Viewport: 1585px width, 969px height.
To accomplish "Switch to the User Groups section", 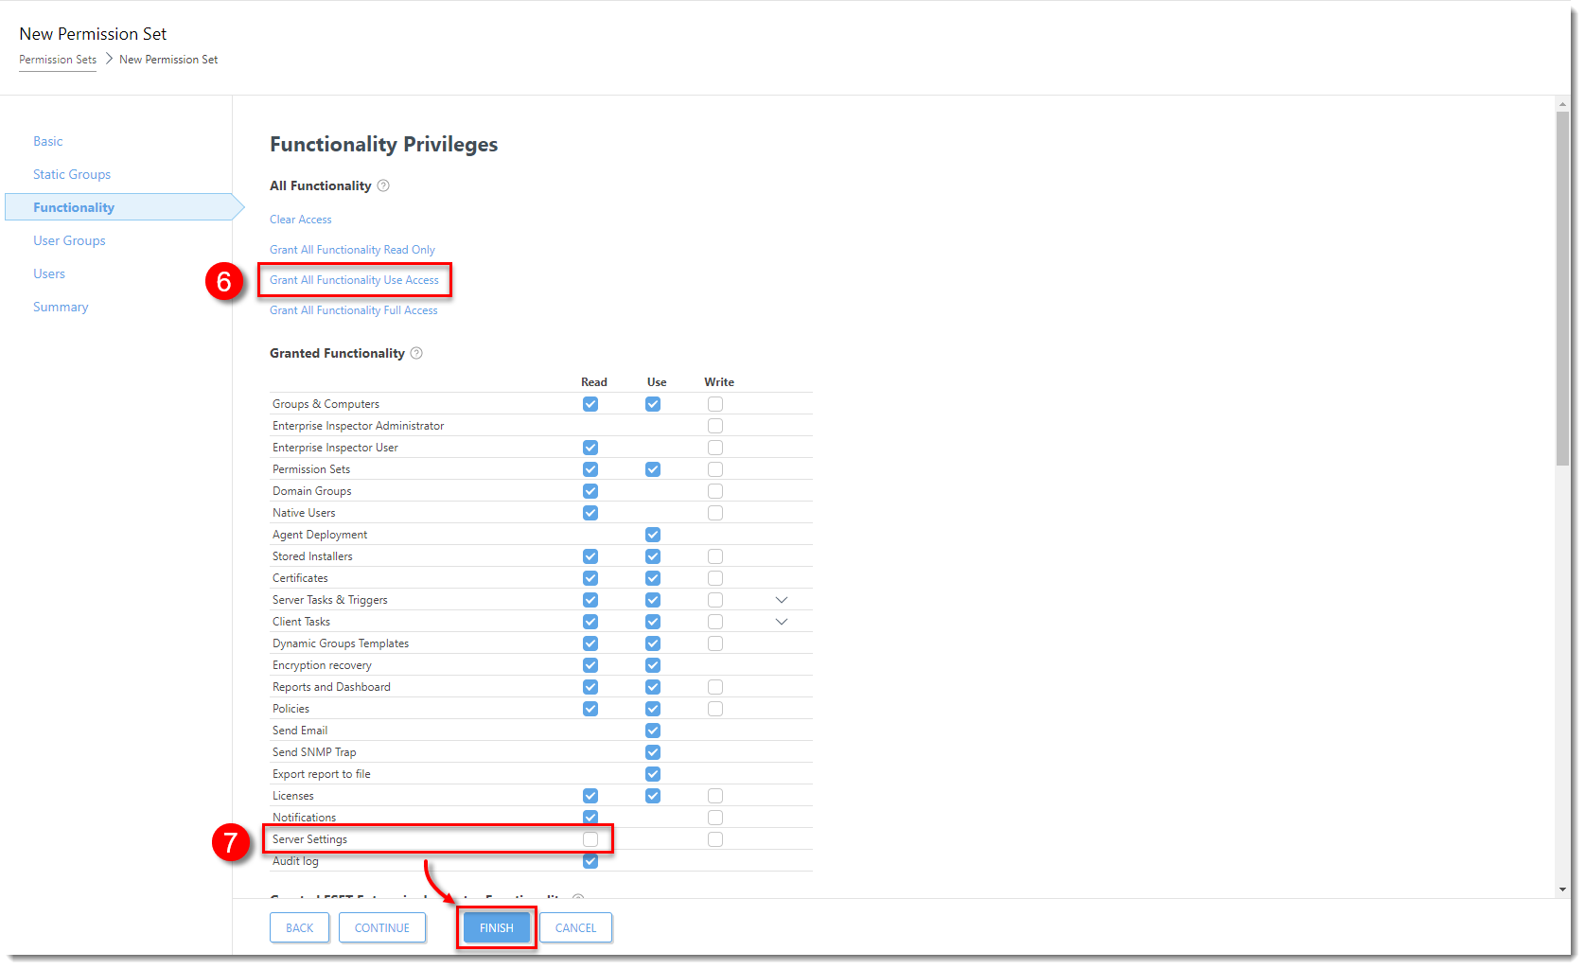I will [69, 240].
